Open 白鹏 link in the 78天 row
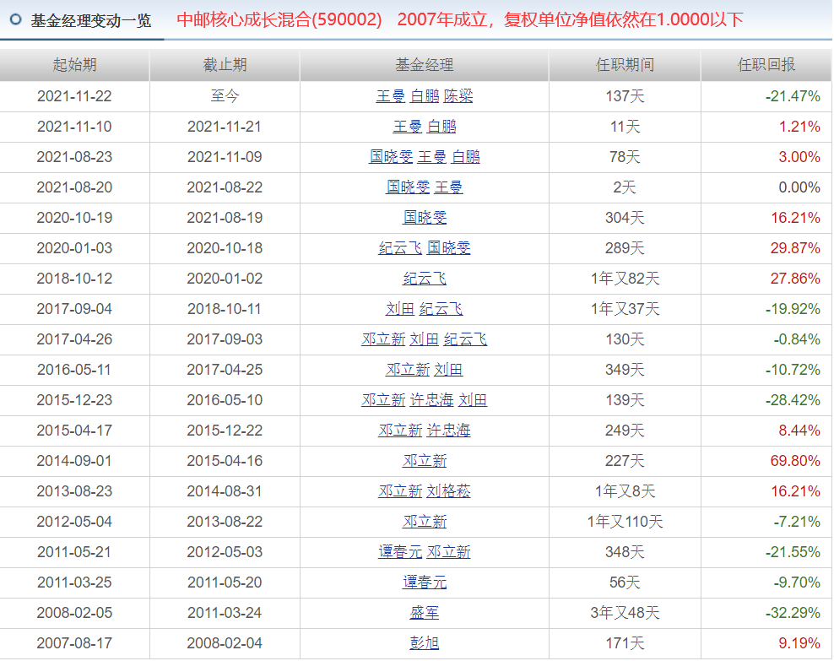 (465, 157)
